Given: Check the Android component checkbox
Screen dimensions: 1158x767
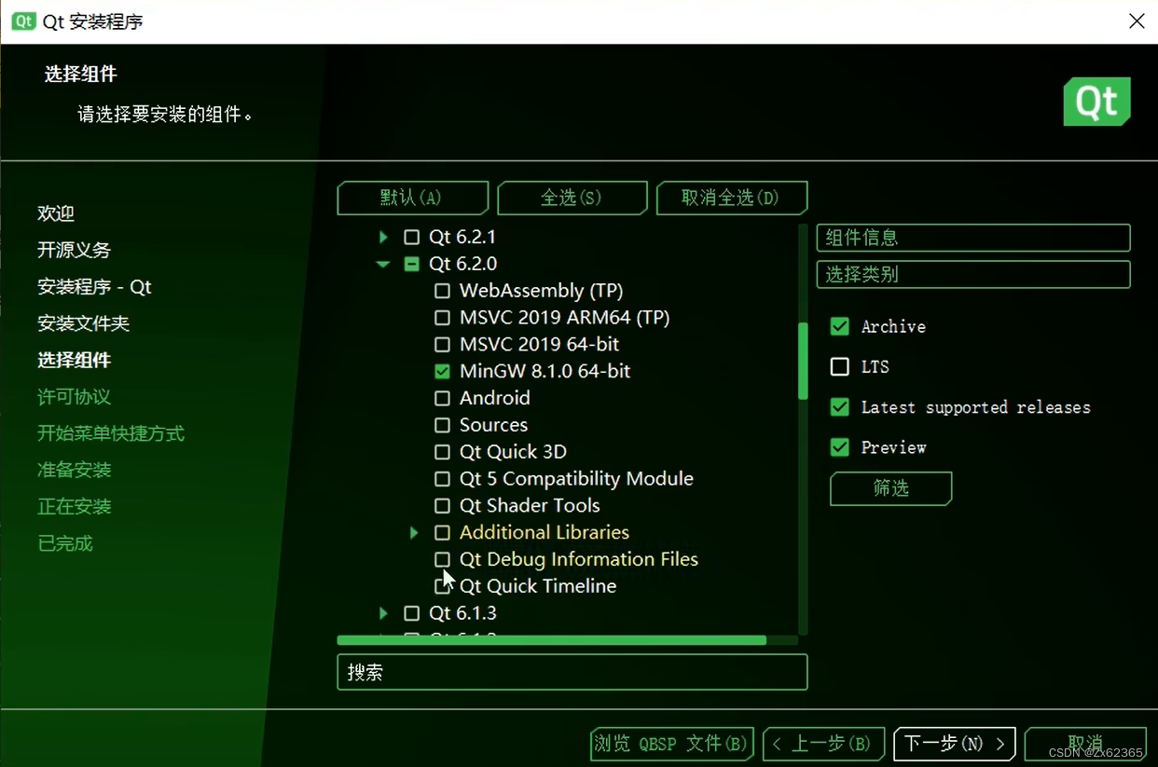Looking at the screenshot, I should tap(442, 398).
